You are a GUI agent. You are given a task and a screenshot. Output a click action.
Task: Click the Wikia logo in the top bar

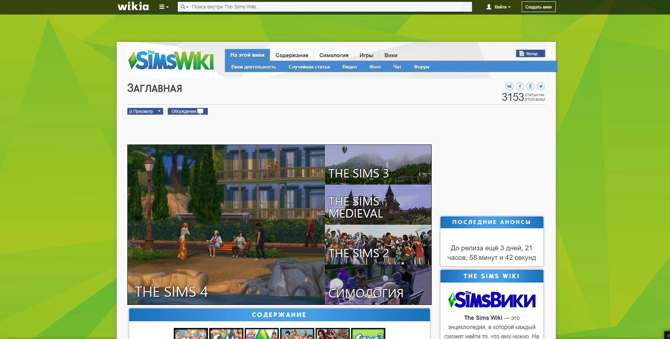click(x=133, y=6)
